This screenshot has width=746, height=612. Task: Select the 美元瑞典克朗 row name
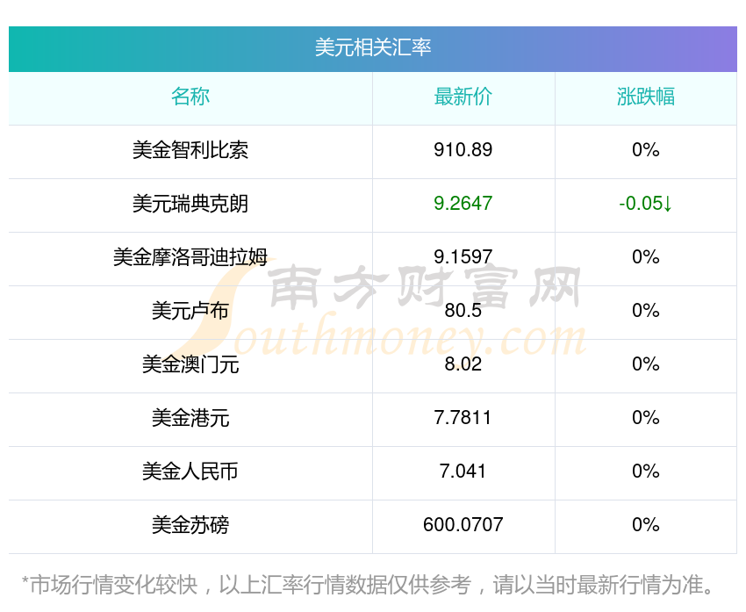coord(190,204)
